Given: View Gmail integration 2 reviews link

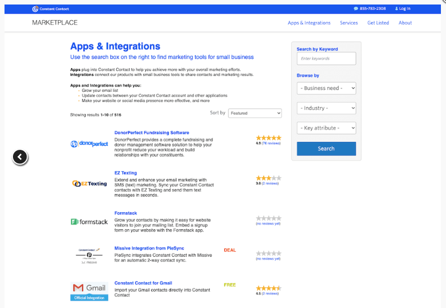Looking at the screenshot, I should pos(270,293).
